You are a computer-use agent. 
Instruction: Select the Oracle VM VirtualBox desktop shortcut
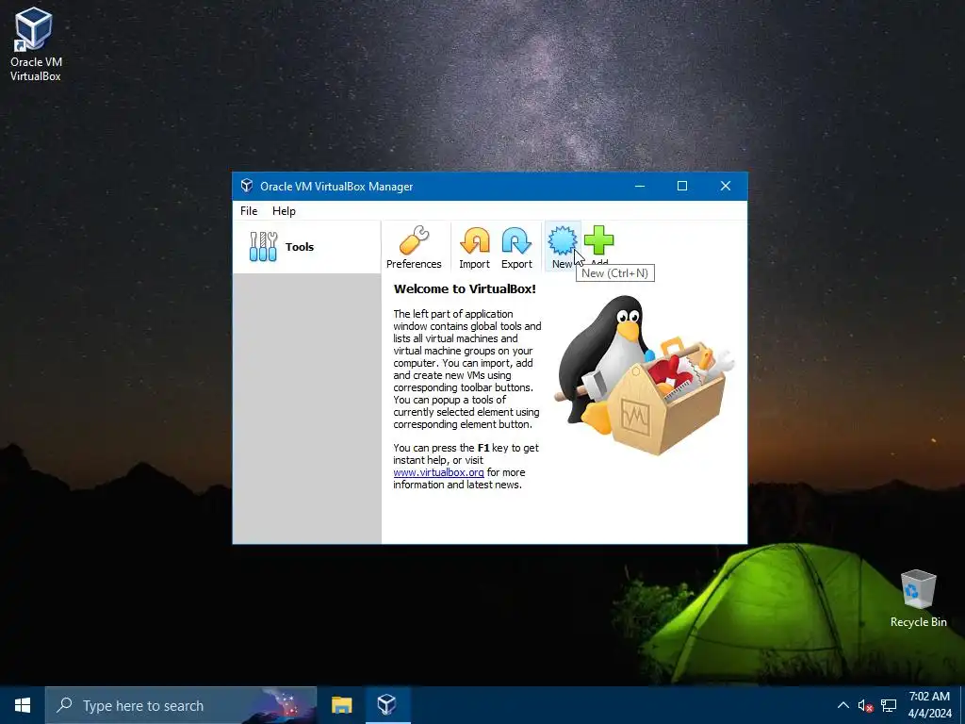(x=35, y=45)
